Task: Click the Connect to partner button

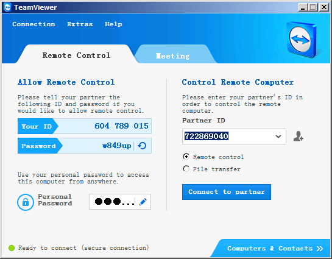Action: click(227, 192)
